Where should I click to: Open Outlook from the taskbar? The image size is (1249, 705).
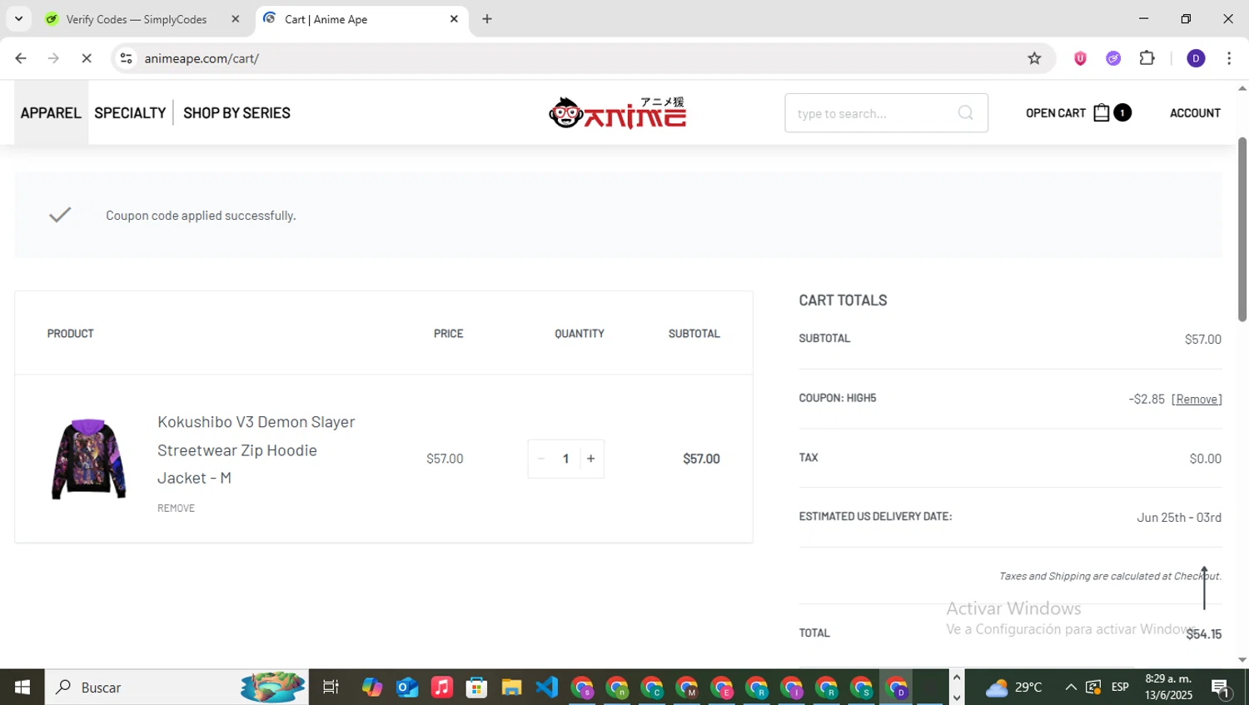(x=407, y=688)
